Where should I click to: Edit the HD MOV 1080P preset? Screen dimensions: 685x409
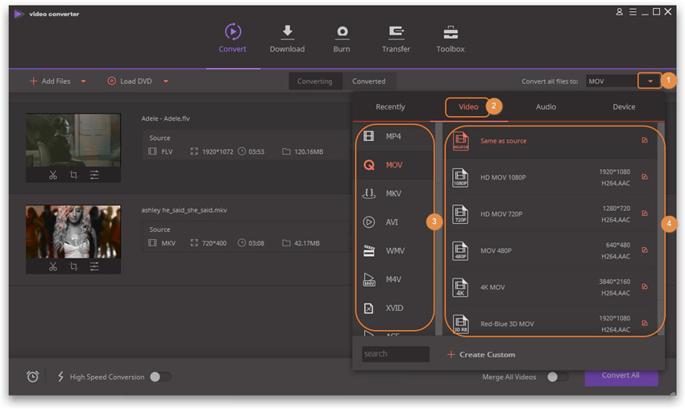pyautogui.click(x=645, y=177)
